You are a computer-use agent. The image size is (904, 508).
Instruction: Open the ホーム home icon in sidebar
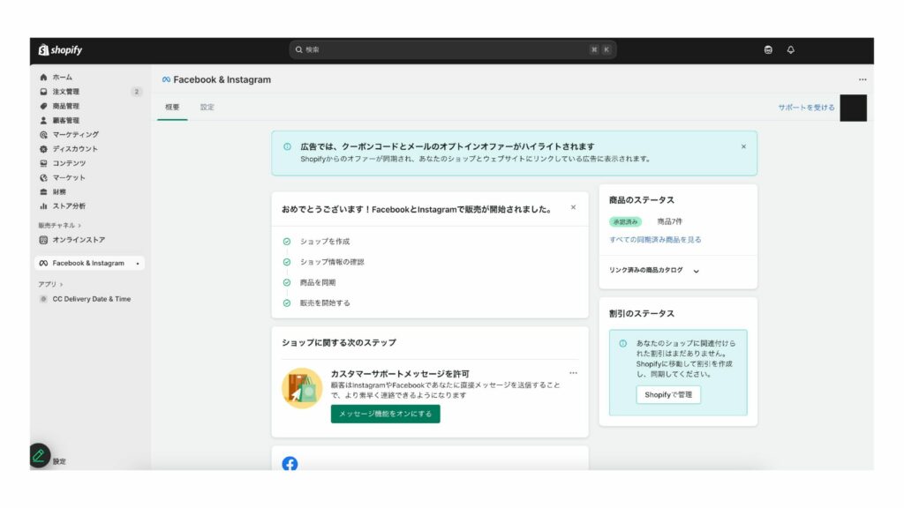tap(43, 77)
